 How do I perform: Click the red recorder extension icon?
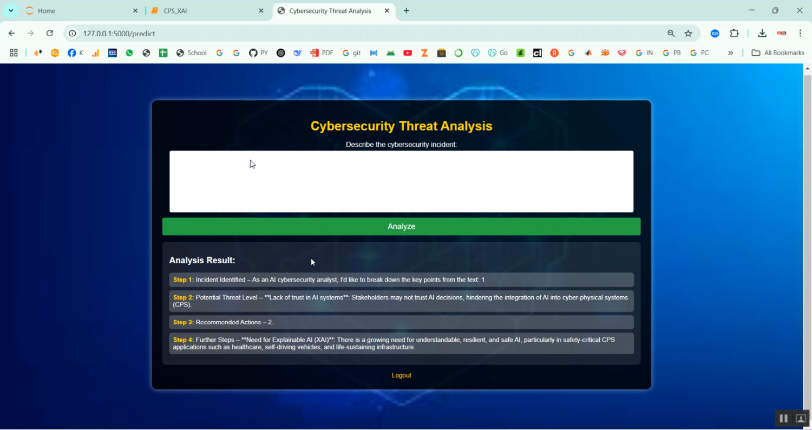point(782,34)
